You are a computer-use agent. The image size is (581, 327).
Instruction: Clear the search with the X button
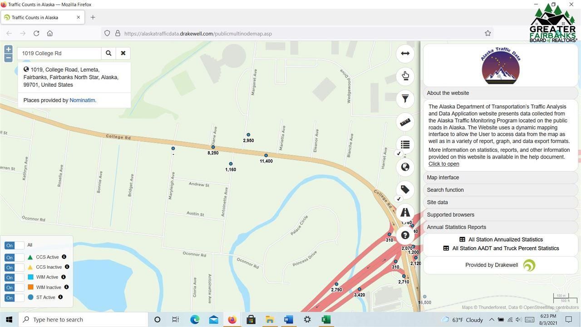123,53
